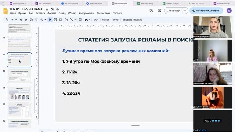Click the presentation title ВНУТРЕННЯЯ РЕКЛАМА
Image resolution: width=235 pixels, height=132 pixels.
pyautogui.click(x=26, y=9)
